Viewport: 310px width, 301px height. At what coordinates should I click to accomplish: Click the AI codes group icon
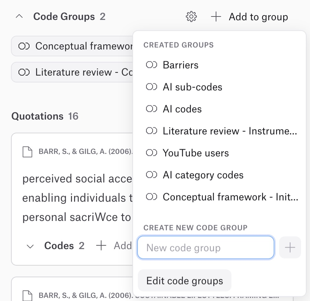151,109
